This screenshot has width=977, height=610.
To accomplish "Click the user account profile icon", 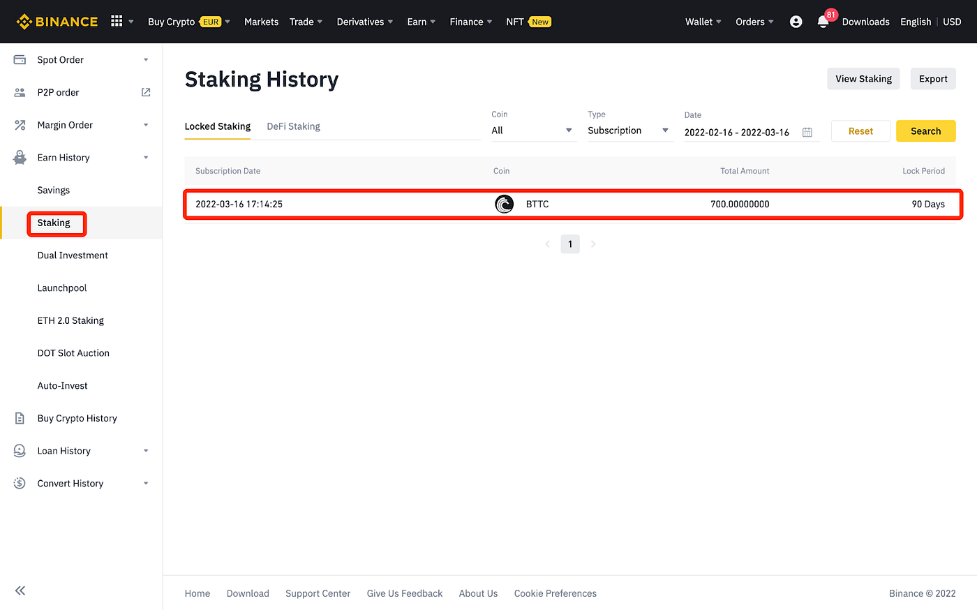I will [x=796, y=22].
